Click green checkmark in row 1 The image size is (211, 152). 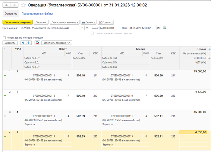(x=5, y=75)
